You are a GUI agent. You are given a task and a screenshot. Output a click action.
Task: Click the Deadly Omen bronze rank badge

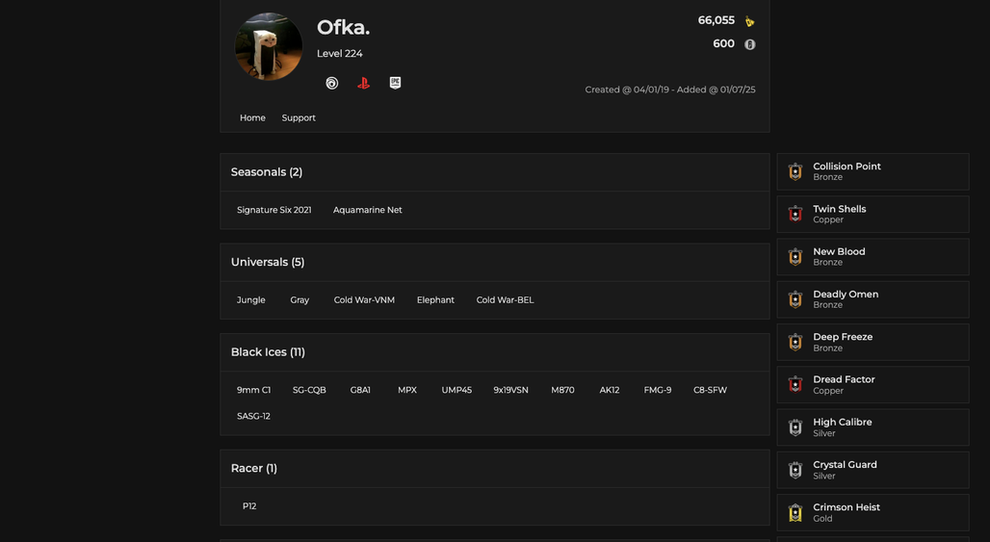(x=795, y=299)
